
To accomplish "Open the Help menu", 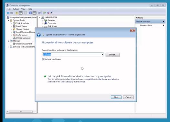I will pyautogui.click(x=30, y=9).
